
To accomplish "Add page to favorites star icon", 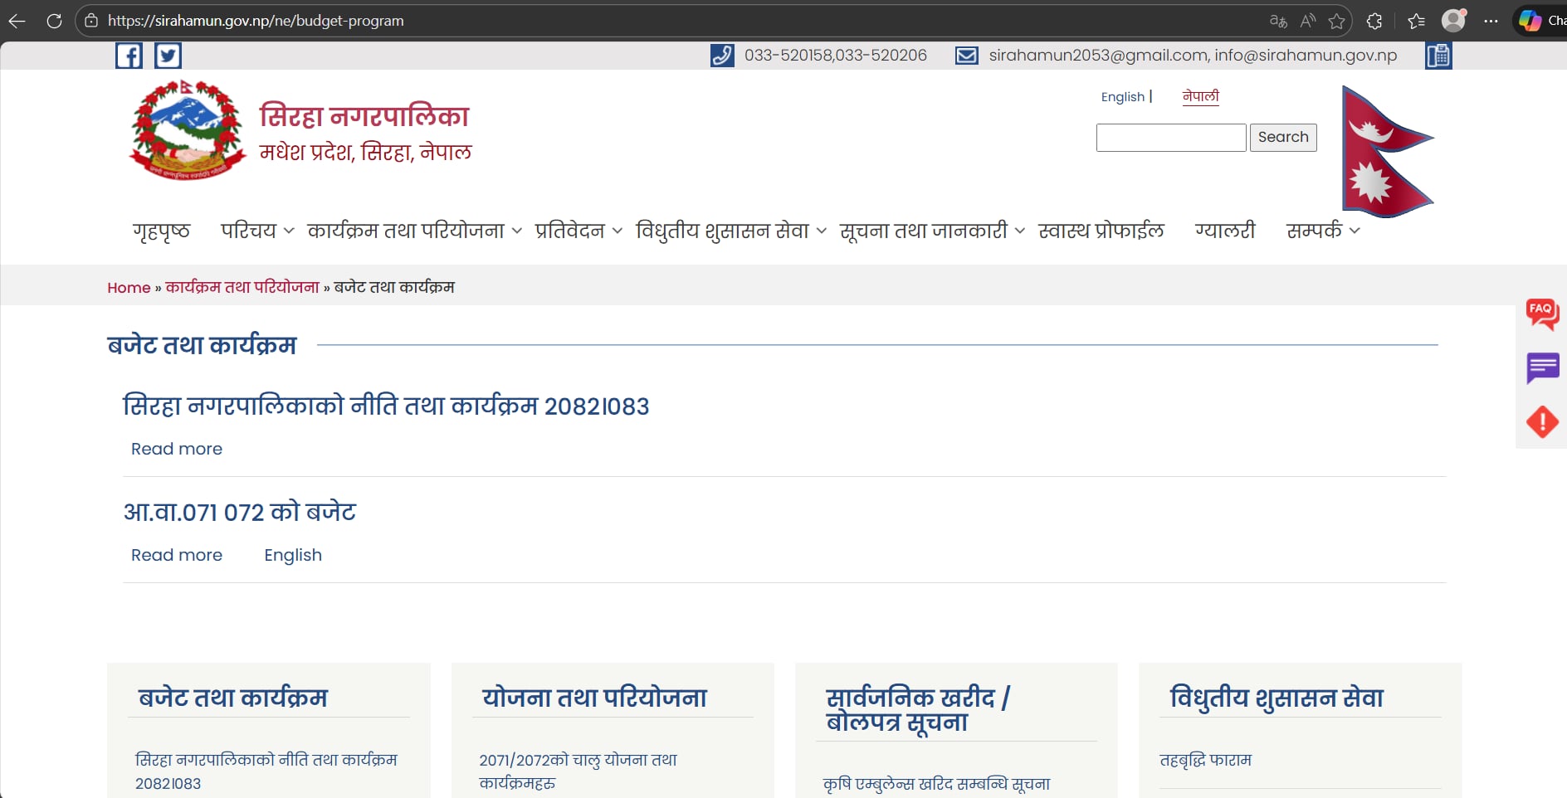I will point(1336,21).
